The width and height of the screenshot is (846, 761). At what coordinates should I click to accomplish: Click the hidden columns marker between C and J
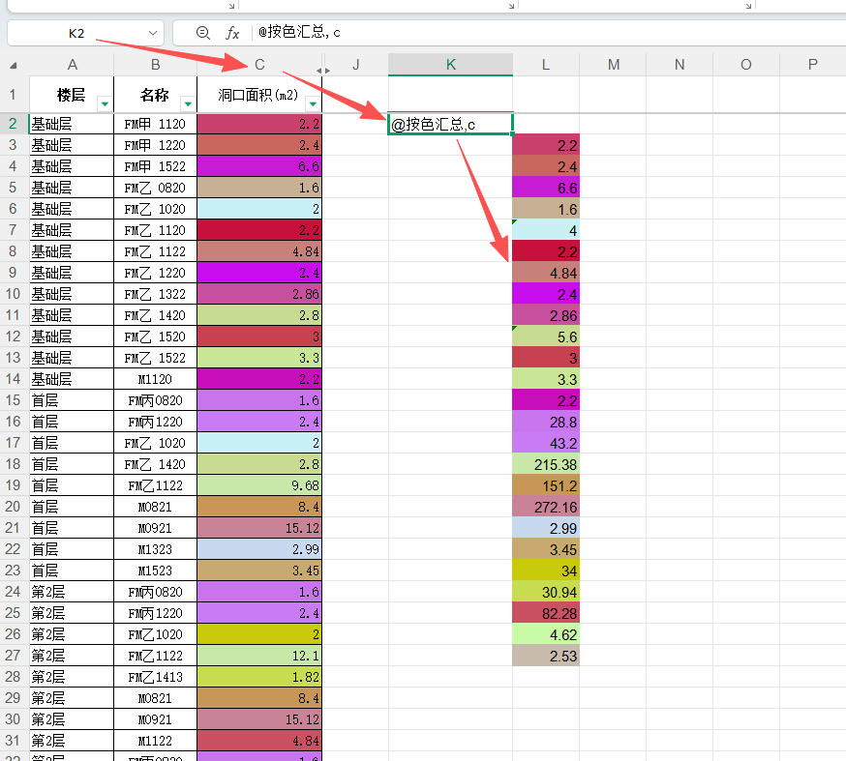tap(323, 70)
